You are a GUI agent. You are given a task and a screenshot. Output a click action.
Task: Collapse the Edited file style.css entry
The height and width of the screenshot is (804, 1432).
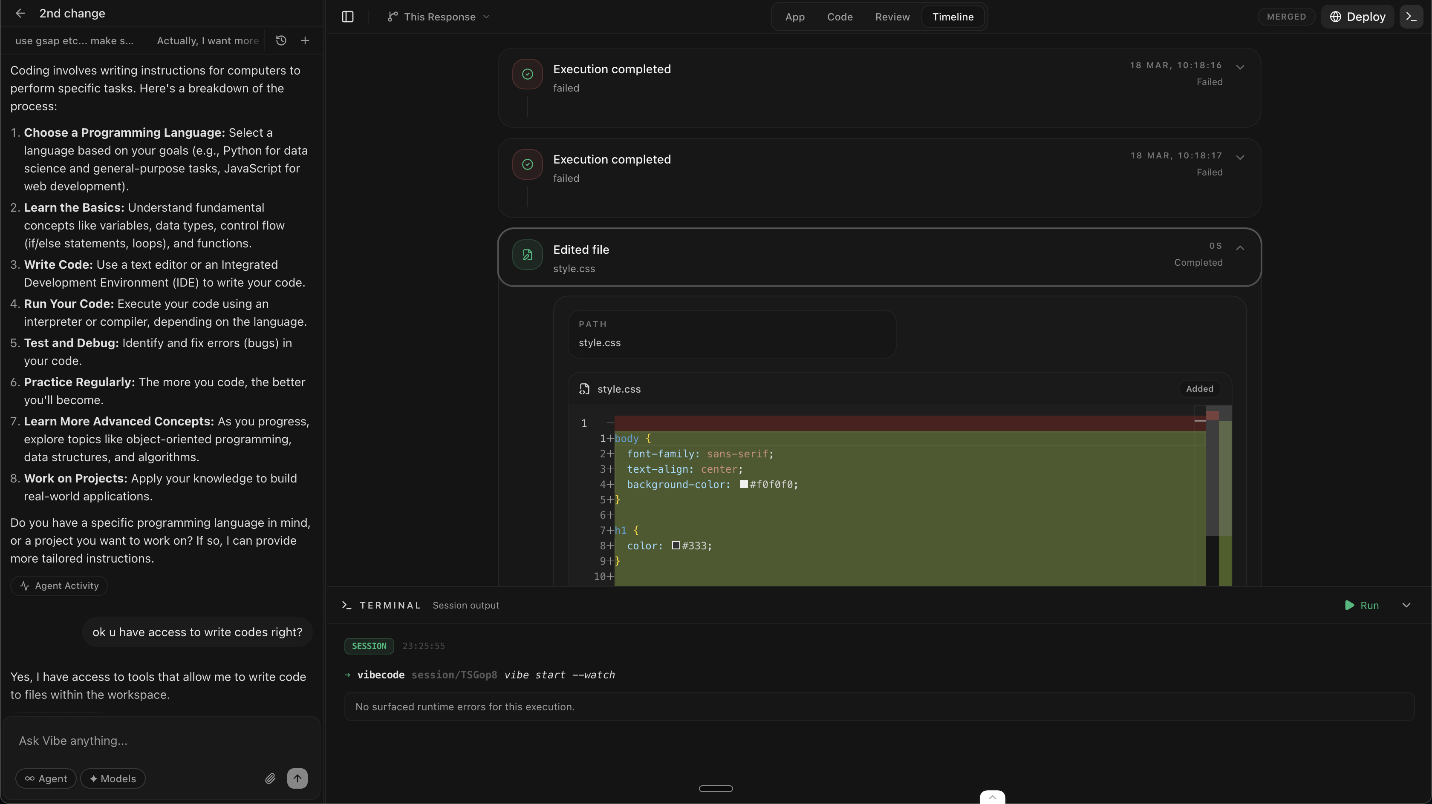coord(1240,248)
